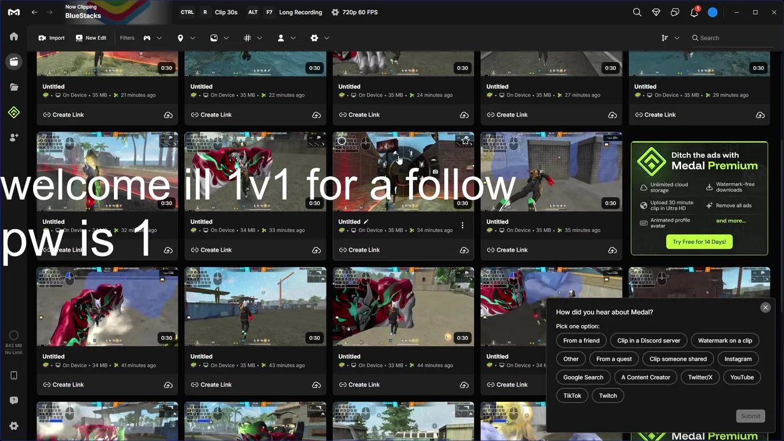Viewport: 784px width, 441px height.
Task: Open the profile avatar in the top bar
Action: [x=712, y=12]
